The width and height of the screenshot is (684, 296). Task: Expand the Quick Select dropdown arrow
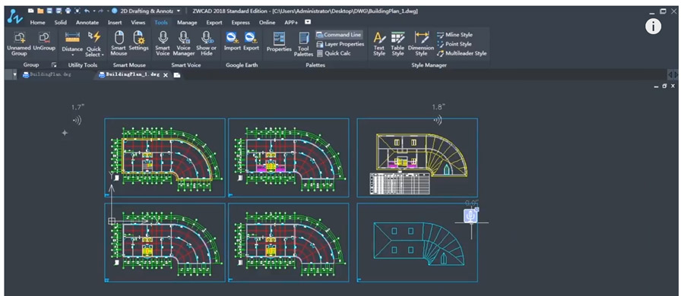point(103,55)
